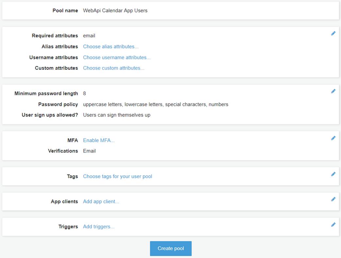
Task: Click the Verifications value Email
Action: pos(89,151)
